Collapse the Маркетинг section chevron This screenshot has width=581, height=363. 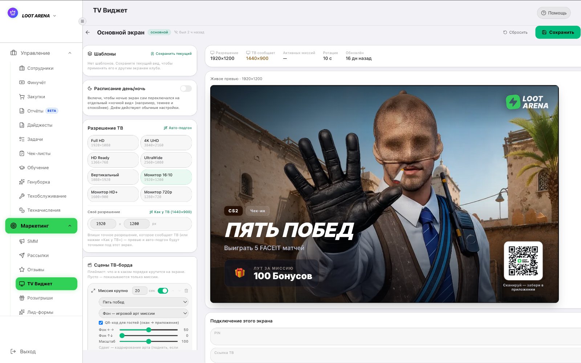(70, 226)
